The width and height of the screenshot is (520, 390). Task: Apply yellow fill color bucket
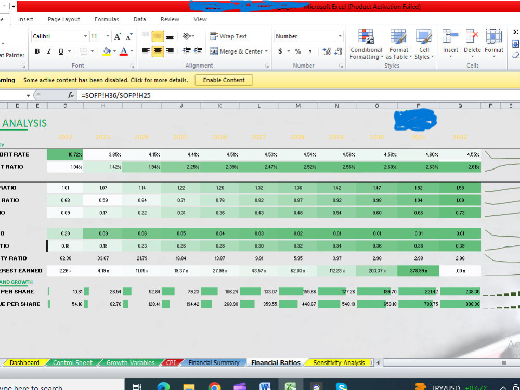[x=107, y=51]
